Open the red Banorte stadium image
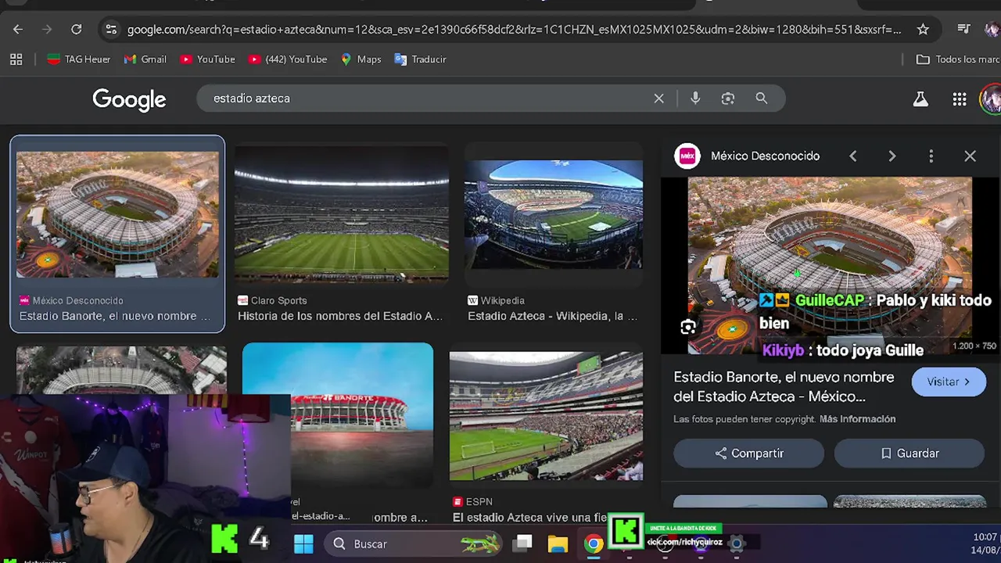1001x563 pixels. 361,414
